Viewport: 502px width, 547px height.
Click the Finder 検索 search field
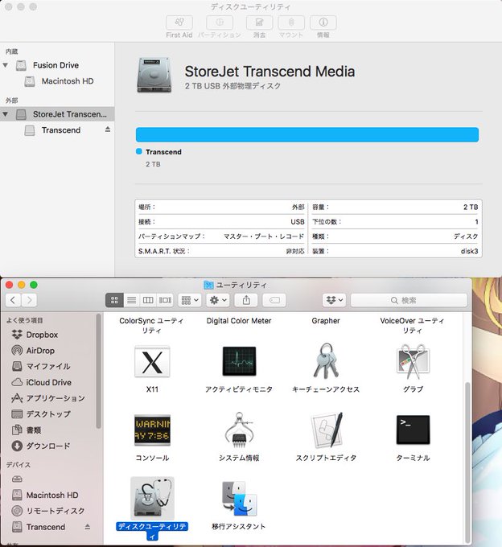409,300
